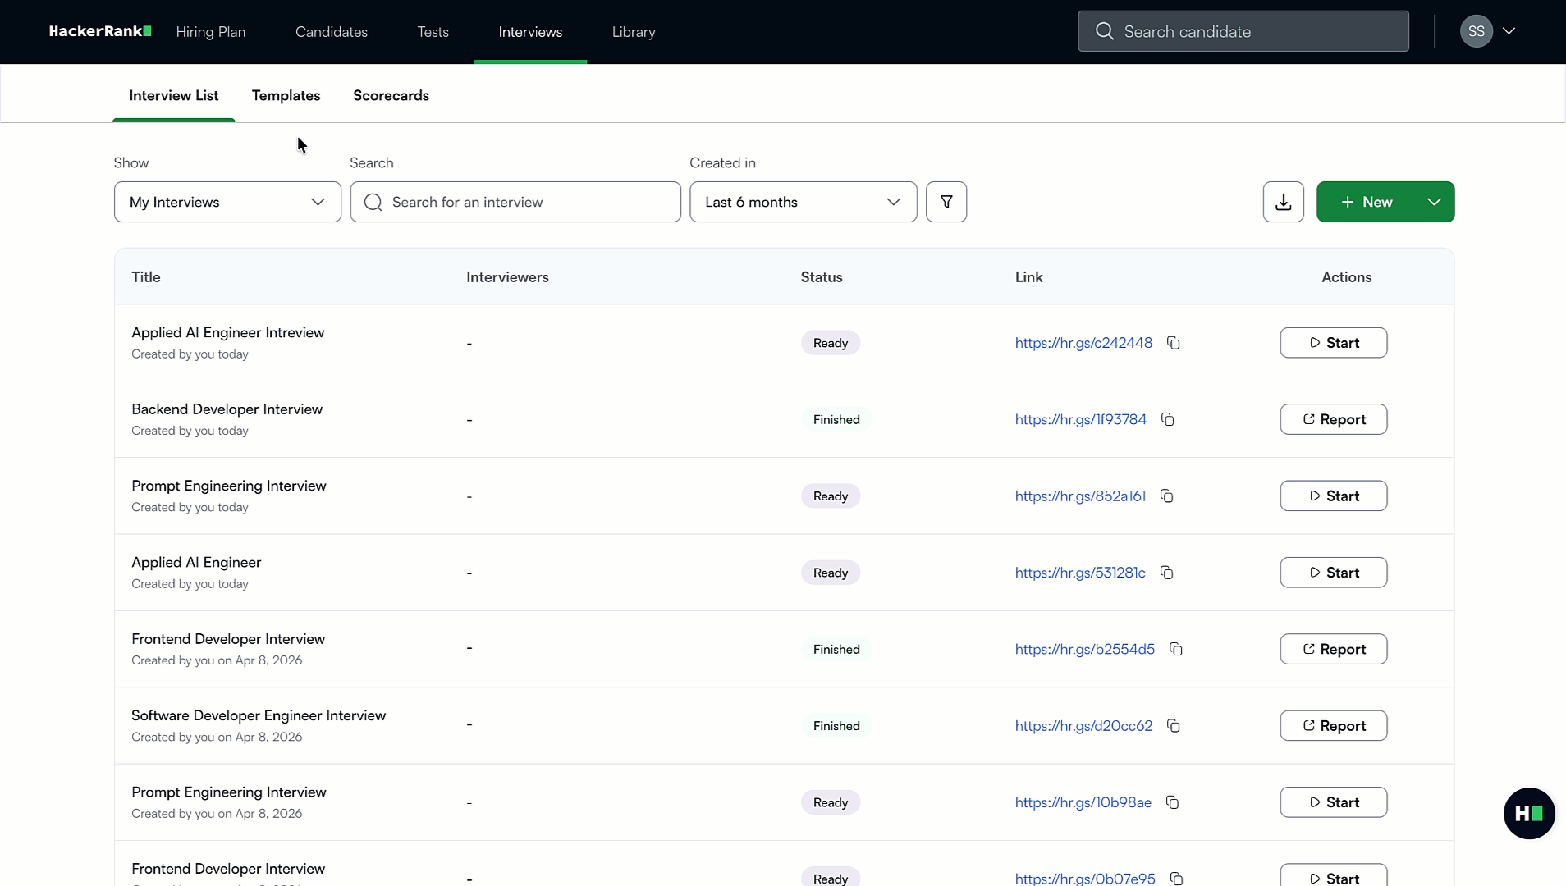Viewport: 1566px width, 886px height.
Task: Click the HackerRank logo
Action: [99, 31]
